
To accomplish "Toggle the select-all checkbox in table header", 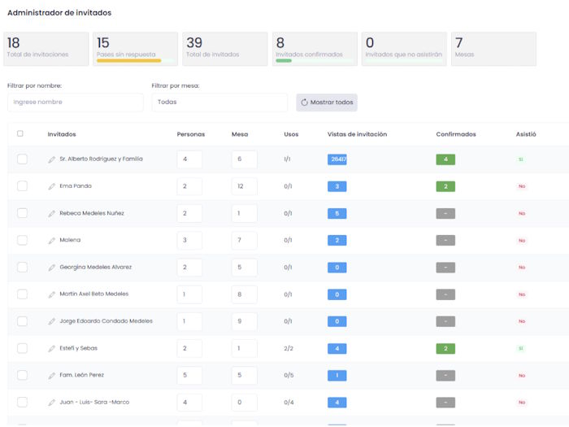I will click(x=20, y=134).
